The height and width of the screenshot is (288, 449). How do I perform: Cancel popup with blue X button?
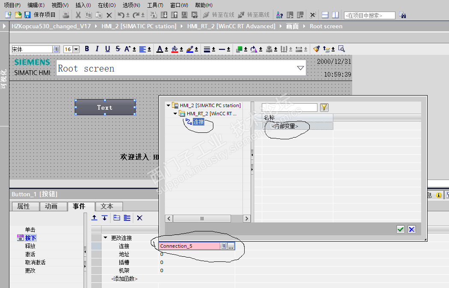click(411, 229)
